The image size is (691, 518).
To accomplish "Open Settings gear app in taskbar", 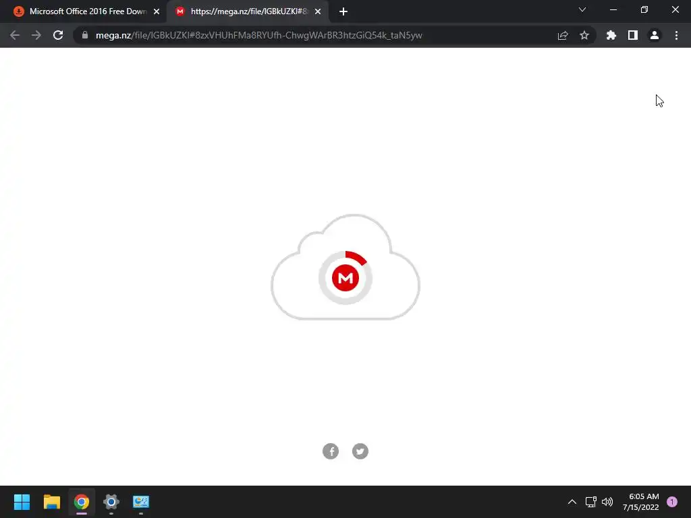I will click(x=111, y=502).
